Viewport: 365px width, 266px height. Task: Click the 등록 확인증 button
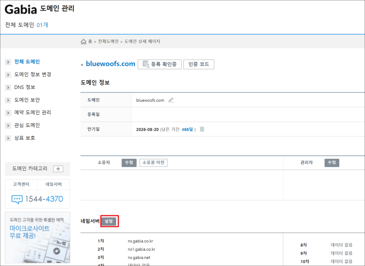tap(160, 64)
